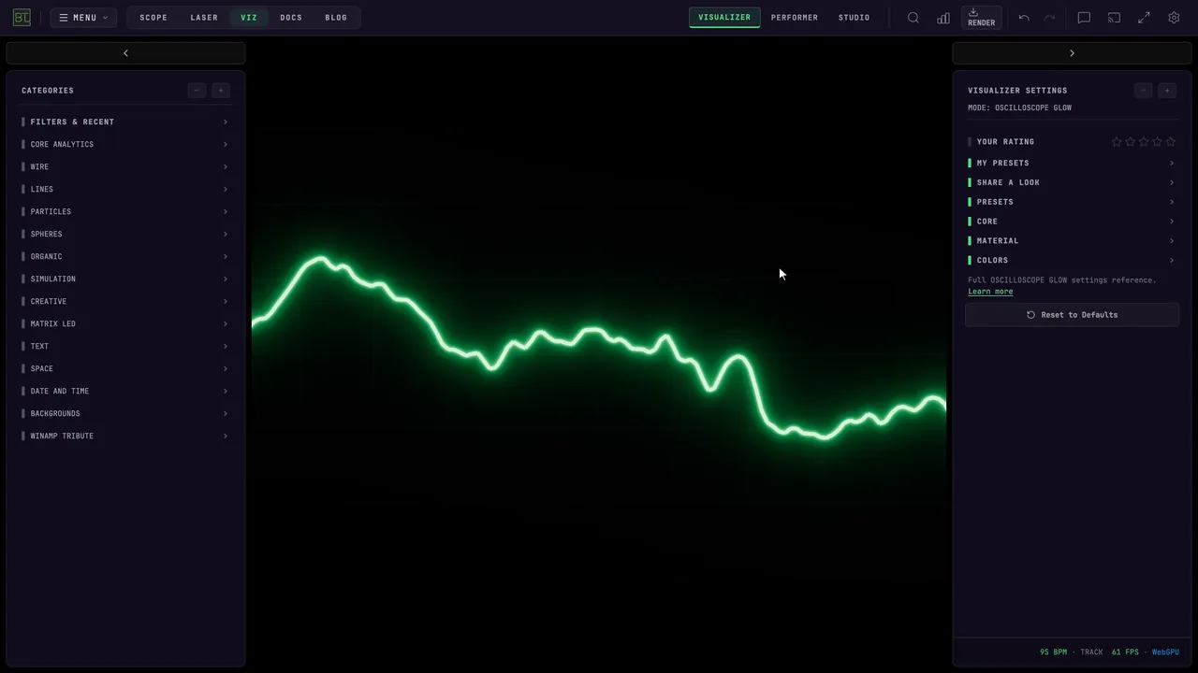The height and width of the screenshot is (673, 1198).
Task: Click the BT logo icon
Action: (x=22, y=18)
